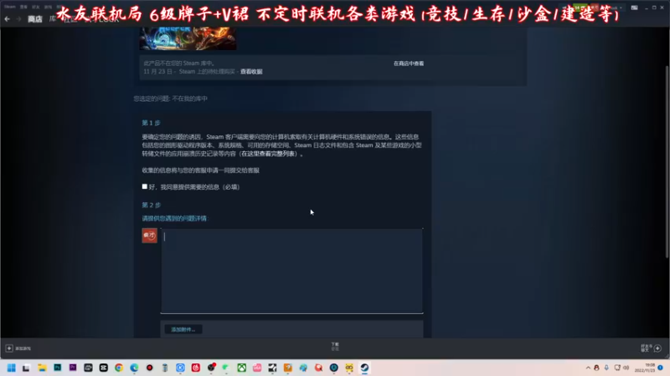Image resolution: width=670 pixels, height=376 pixels.
Task: Open Task View in the taskbar
Action: [x=26, y=368]
